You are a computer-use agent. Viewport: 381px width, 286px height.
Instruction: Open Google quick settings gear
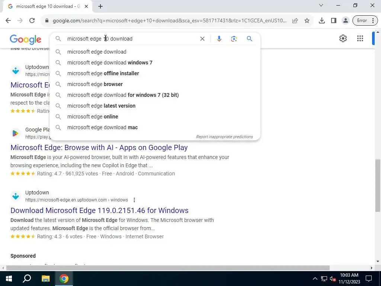click(343, 38)
